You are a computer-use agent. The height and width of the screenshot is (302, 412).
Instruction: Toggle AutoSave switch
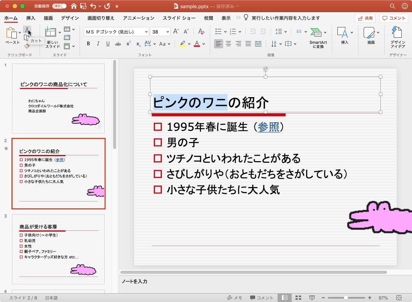59,6
